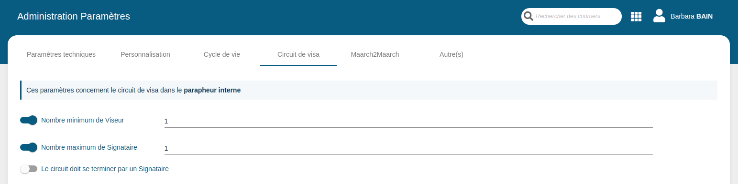
Task: Focus the Rechercher des courriers search field
Action: (x=577, y=16)
